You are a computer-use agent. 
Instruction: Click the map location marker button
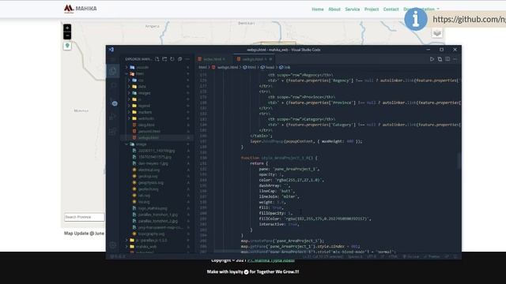pos(67,46)
